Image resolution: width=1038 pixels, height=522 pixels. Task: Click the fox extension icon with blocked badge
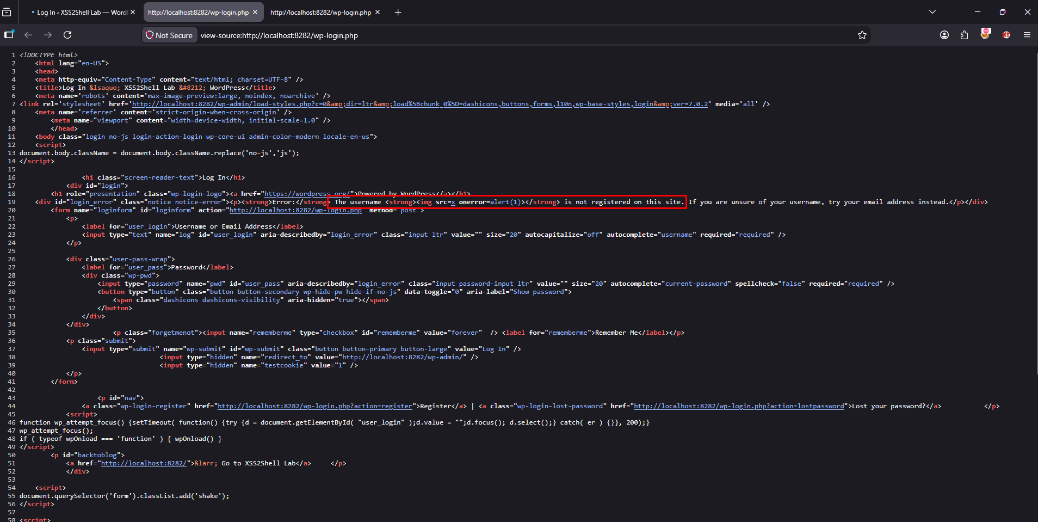985,34
